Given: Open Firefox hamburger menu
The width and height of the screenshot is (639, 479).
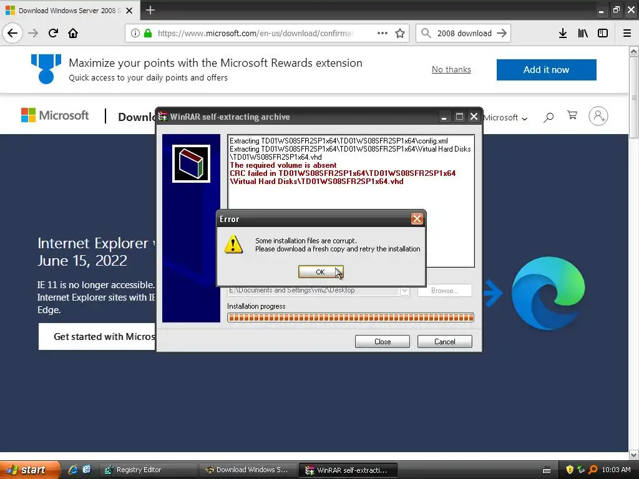Looking at the screenshot, I should pos(627,33).
